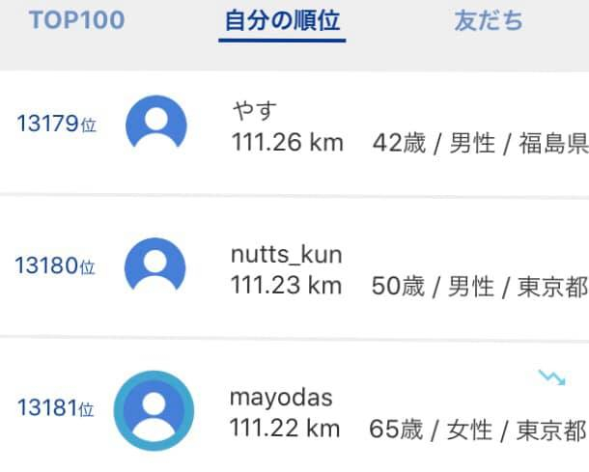Tap the 13181位 rank label
The image size is (589, 472).
[56, 408]
